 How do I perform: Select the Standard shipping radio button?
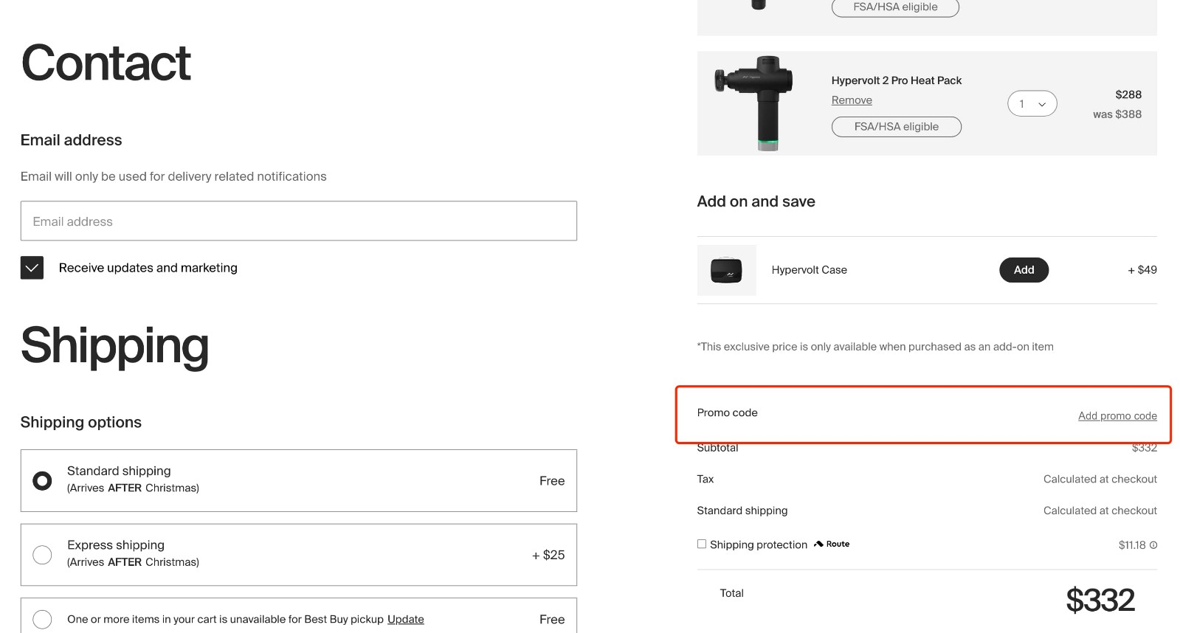(43, 481)
